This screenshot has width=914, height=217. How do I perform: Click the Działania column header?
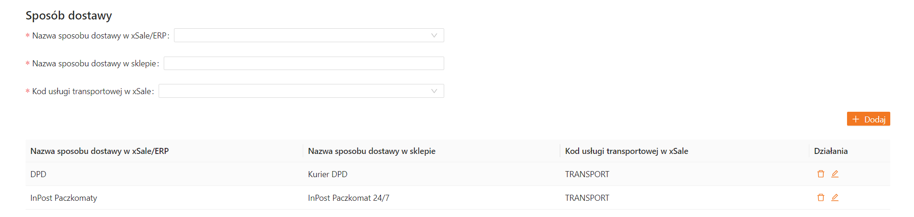pyautogui.click(x=831, y=151)
